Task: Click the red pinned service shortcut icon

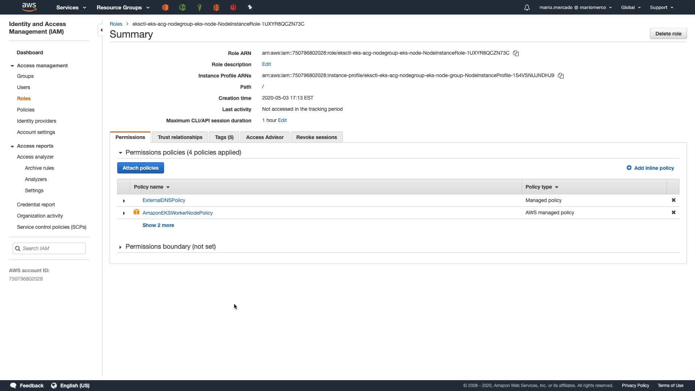Action: (233, 7)
